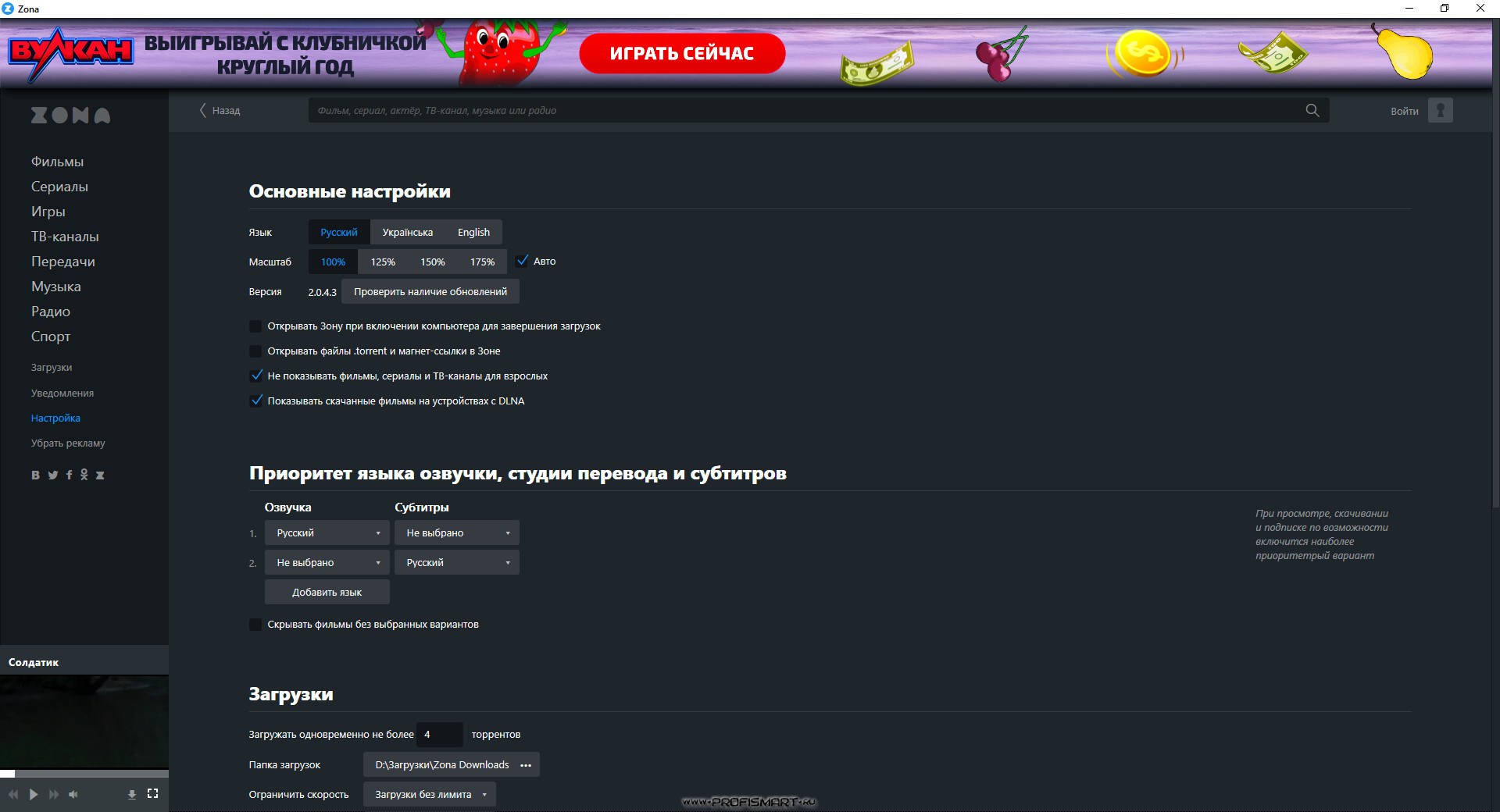The height and width of the screenshot is (812, 1500).
Task: Click the mini player progress bar
Action: pyautogui.click(x=84, y=774)
